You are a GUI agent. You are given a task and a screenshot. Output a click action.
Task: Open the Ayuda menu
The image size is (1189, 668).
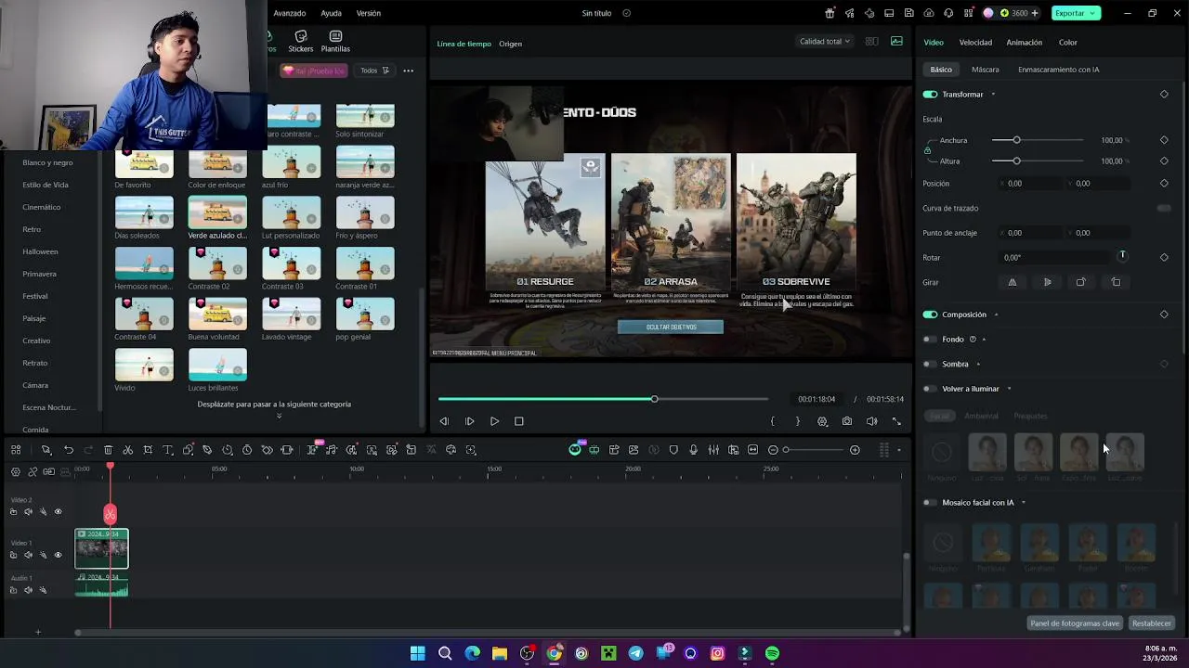(331, 13)
